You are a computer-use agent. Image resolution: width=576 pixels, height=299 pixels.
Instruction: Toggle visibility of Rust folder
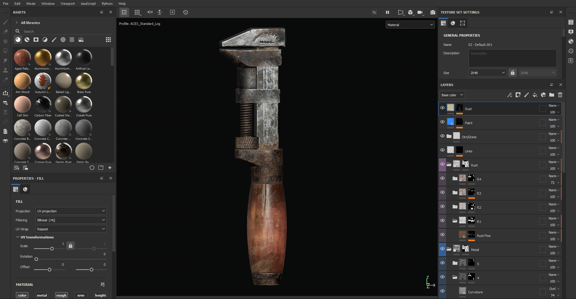point(442,164)
